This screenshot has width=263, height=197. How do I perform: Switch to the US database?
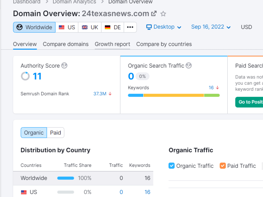[x=67, y=27]
